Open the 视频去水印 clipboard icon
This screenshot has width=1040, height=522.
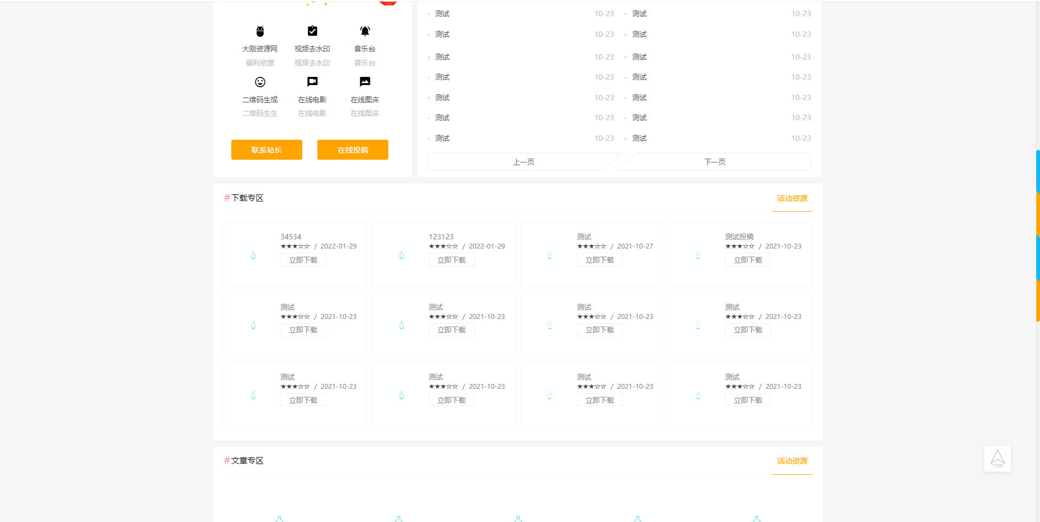pos(313,31)
